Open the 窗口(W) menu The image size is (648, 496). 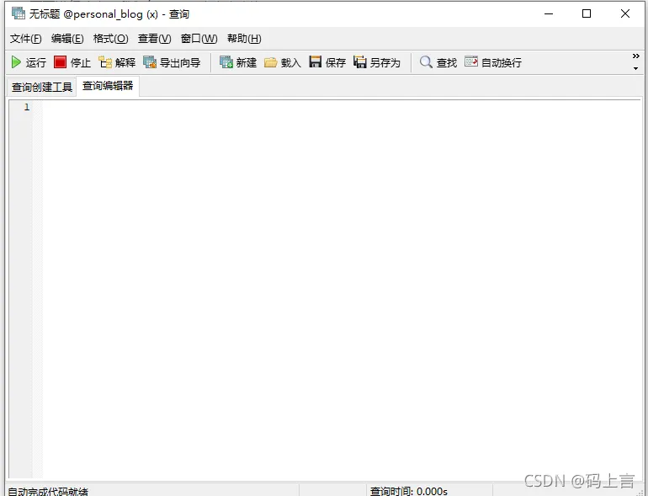(199, 39)
